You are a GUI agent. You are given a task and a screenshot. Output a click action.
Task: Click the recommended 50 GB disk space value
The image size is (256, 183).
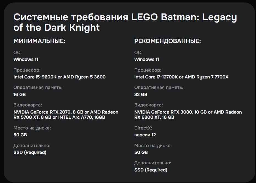[x=141, y=152]
